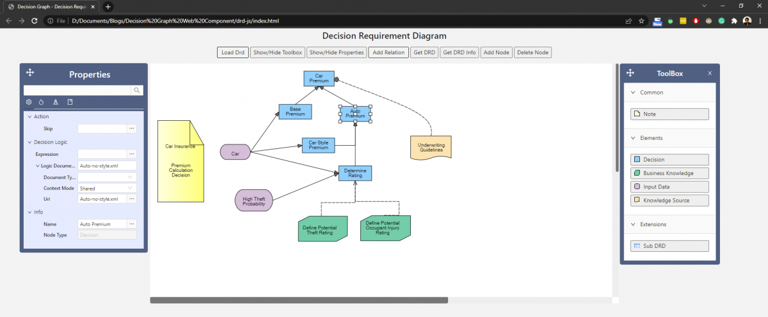Collapse the Decision Logic section
The height and width of the screenshot is (317, 768).
29,142
